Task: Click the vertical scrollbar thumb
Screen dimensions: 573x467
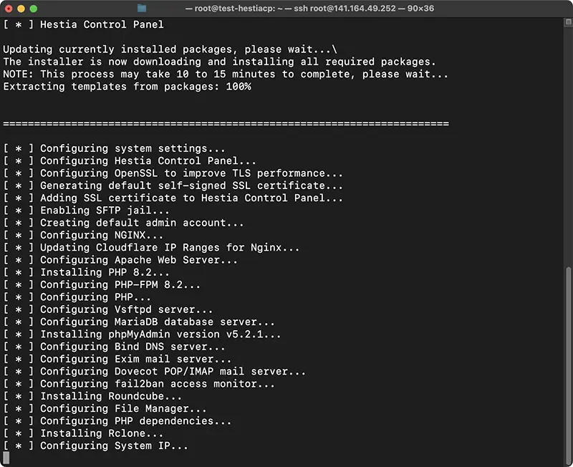Action: point(568,365)
